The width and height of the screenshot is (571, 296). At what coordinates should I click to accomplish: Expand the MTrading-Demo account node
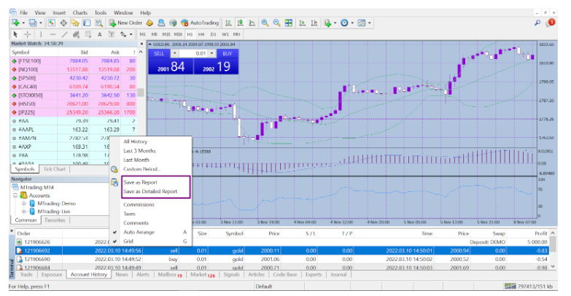point(23,203)
